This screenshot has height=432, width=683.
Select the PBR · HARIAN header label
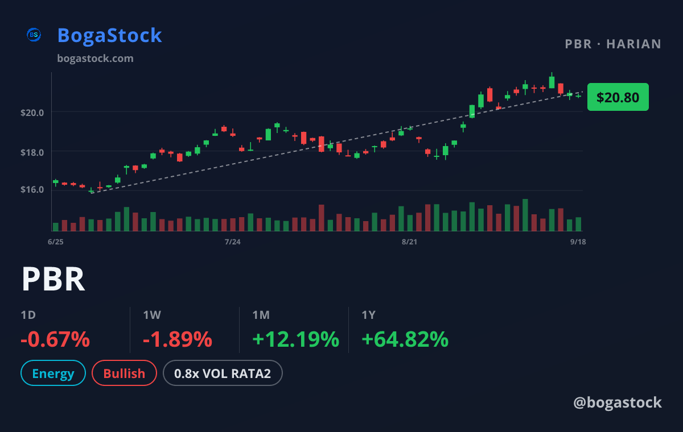(x=613, y=44)
